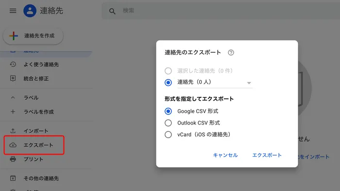Open よく使う連絡先 in sidebar
The height and width of the screenshot is (191, 340).
tap(41, 64)
